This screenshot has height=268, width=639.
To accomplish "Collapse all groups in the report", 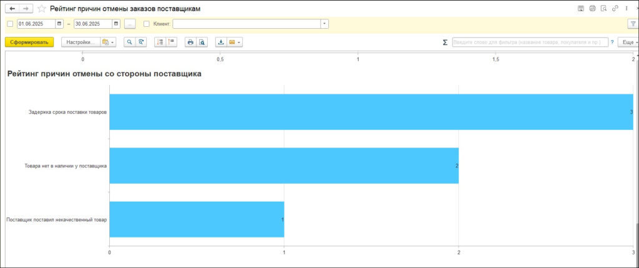I will [172, 42].
